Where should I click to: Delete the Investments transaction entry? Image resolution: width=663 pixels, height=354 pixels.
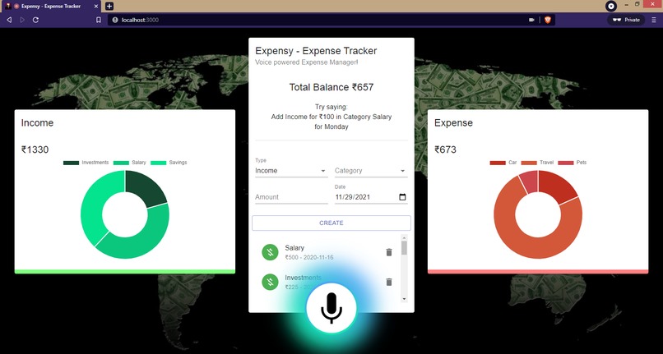(x=389, y=282)
